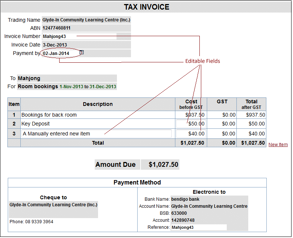293x238 pixels.
Task: Click the Invoice Number field containing Mahjong43
Action: pyautogui.click(x=80, y=36)
